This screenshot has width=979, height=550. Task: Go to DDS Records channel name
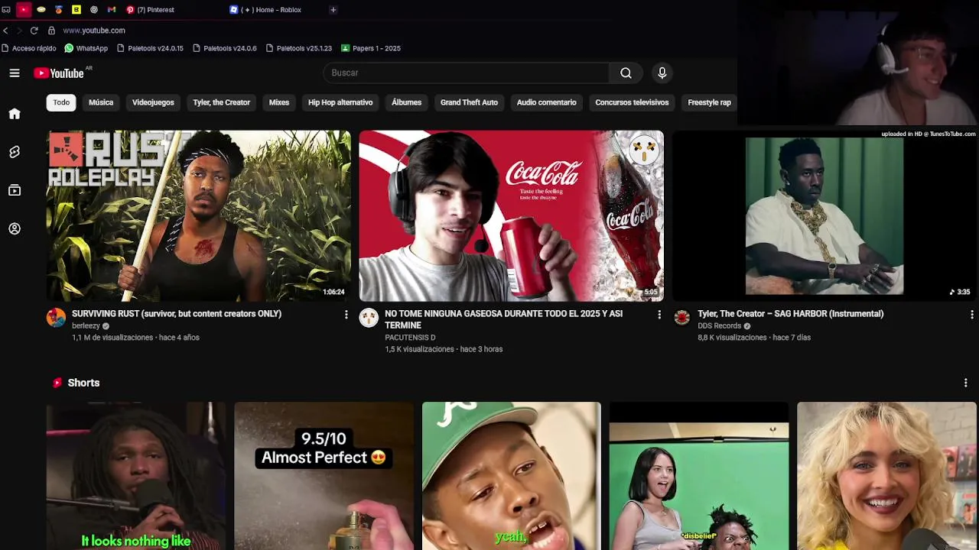(x=719, y=326)
